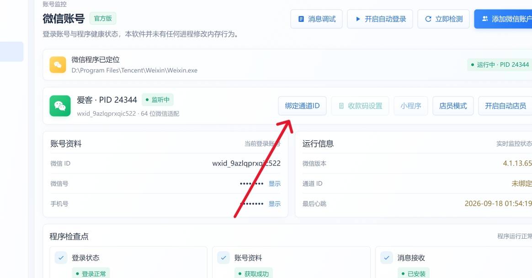Open 收款码设置 payment code settings
532x278 pixels.
tap(360, 106)
